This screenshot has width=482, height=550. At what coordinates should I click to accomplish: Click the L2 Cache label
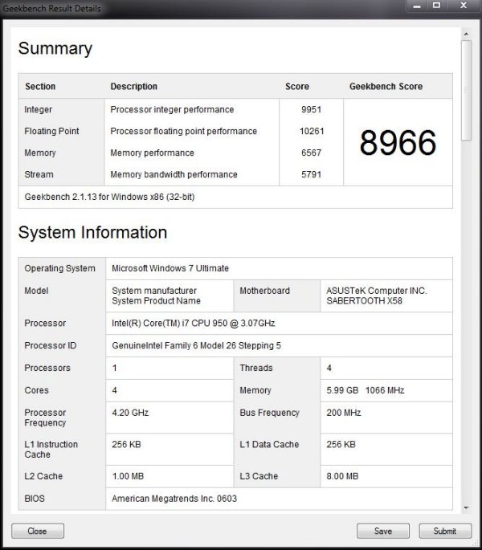(x=43, y=476)
